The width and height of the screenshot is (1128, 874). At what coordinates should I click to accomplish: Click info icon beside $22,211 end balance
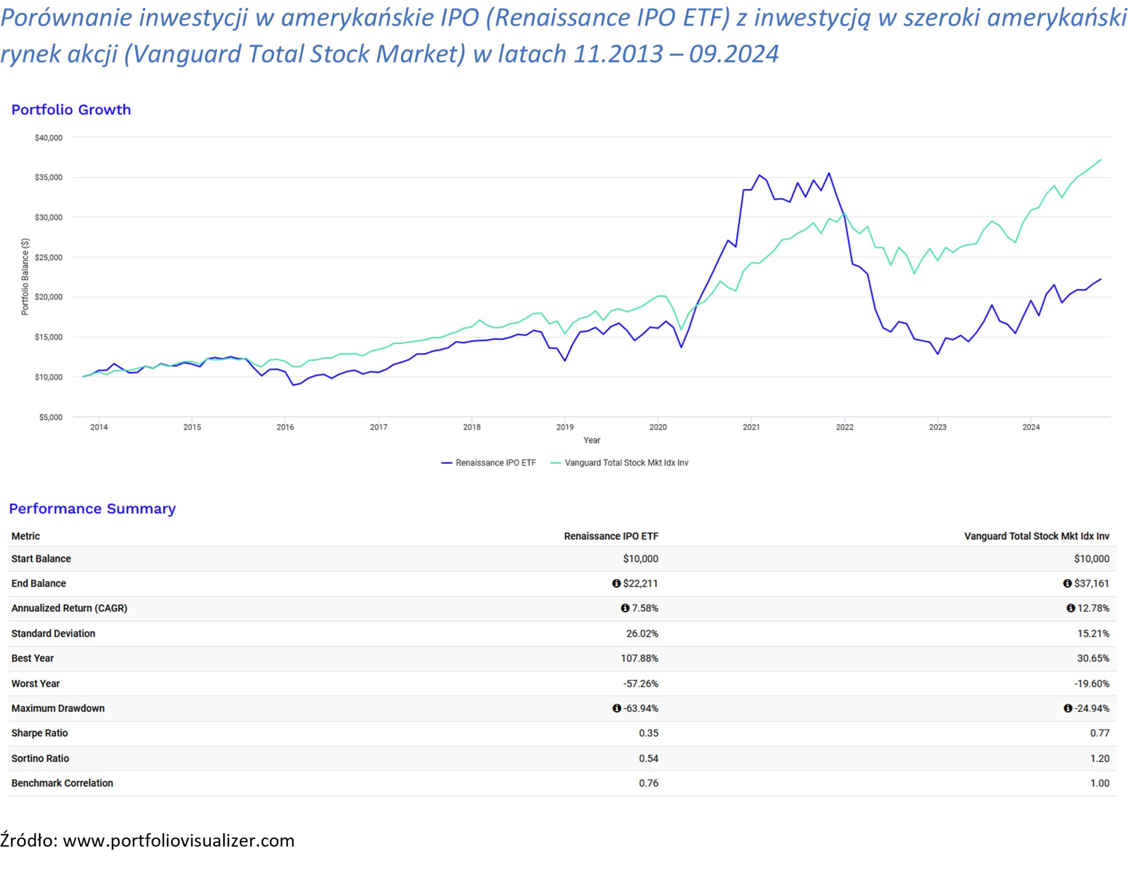pyautogui.click(x=616, y=583)
